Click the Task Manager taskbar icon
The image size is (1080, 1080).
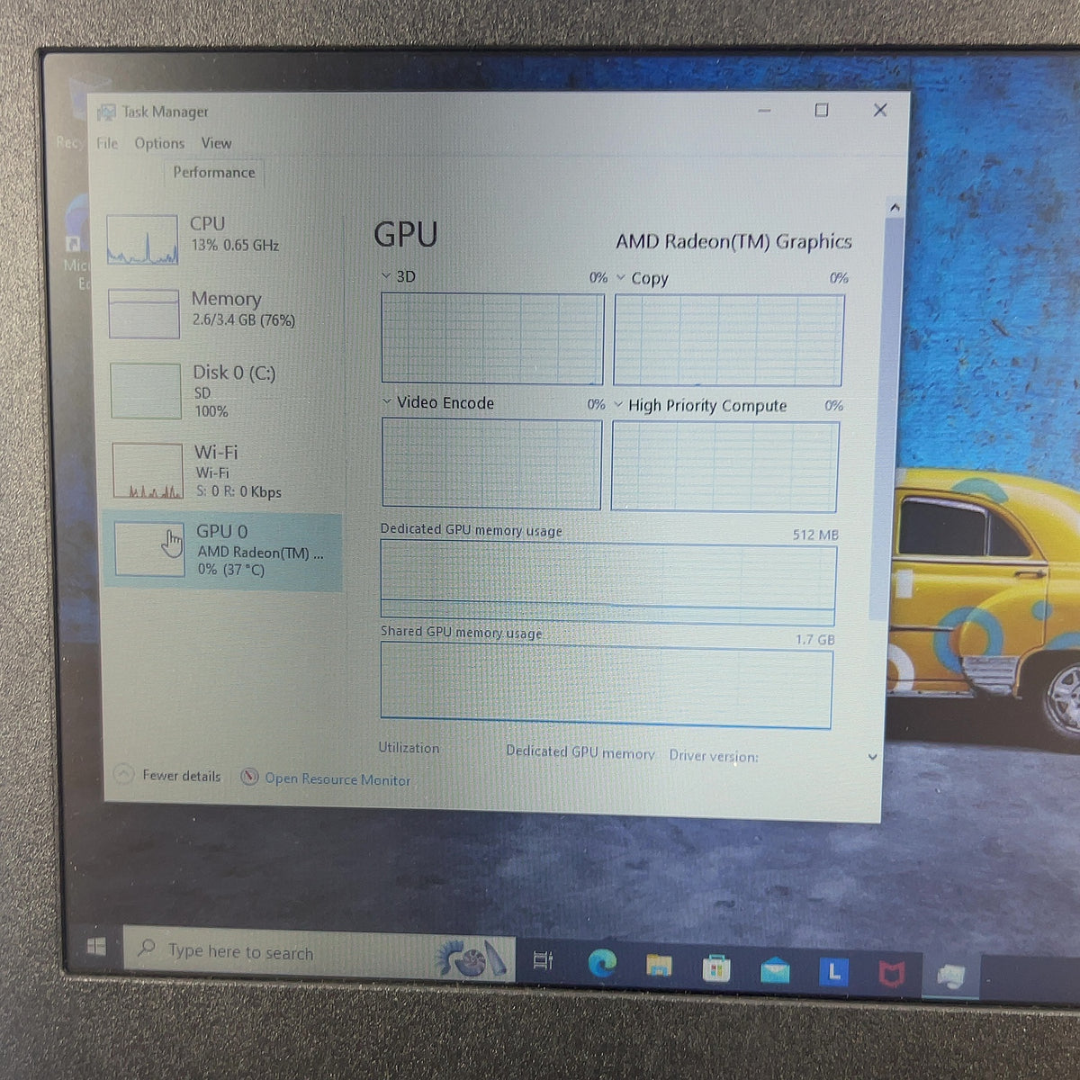(951, 975)
